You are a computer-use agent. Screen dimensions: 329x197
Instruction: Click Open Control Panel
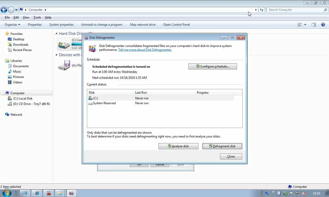(177, 25)
